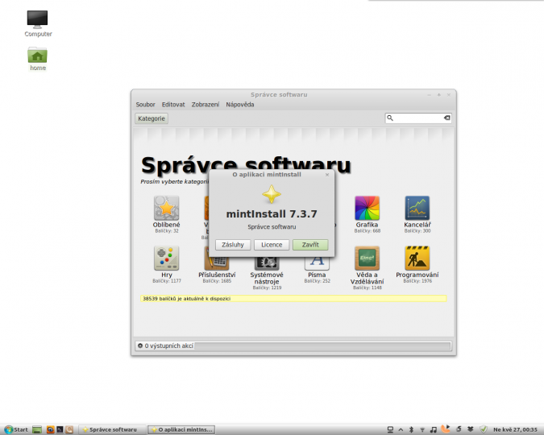Open the Start menu

[x=15, y=429]
